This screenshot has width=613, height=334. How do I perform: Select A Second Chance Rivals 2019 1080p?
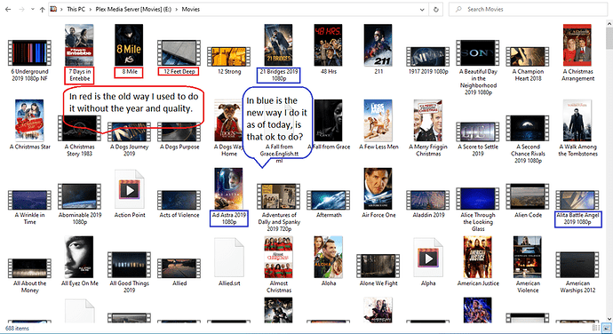click(x=528, y=128)
